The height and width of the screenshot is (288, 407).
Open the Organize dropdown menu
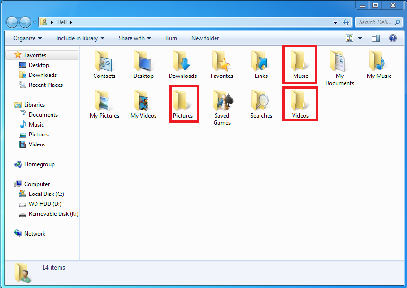coord(27,38)
